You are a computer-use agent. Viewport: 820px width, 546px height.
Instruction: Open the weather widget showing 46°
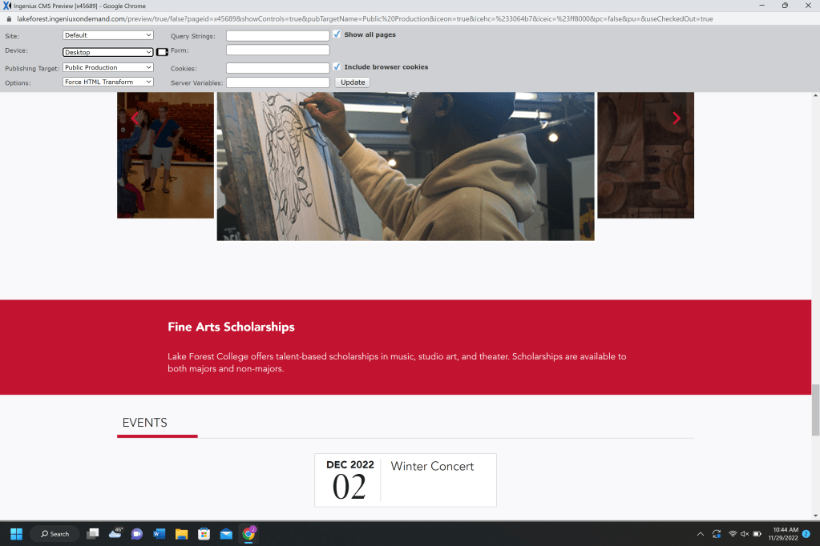[115, 533]
